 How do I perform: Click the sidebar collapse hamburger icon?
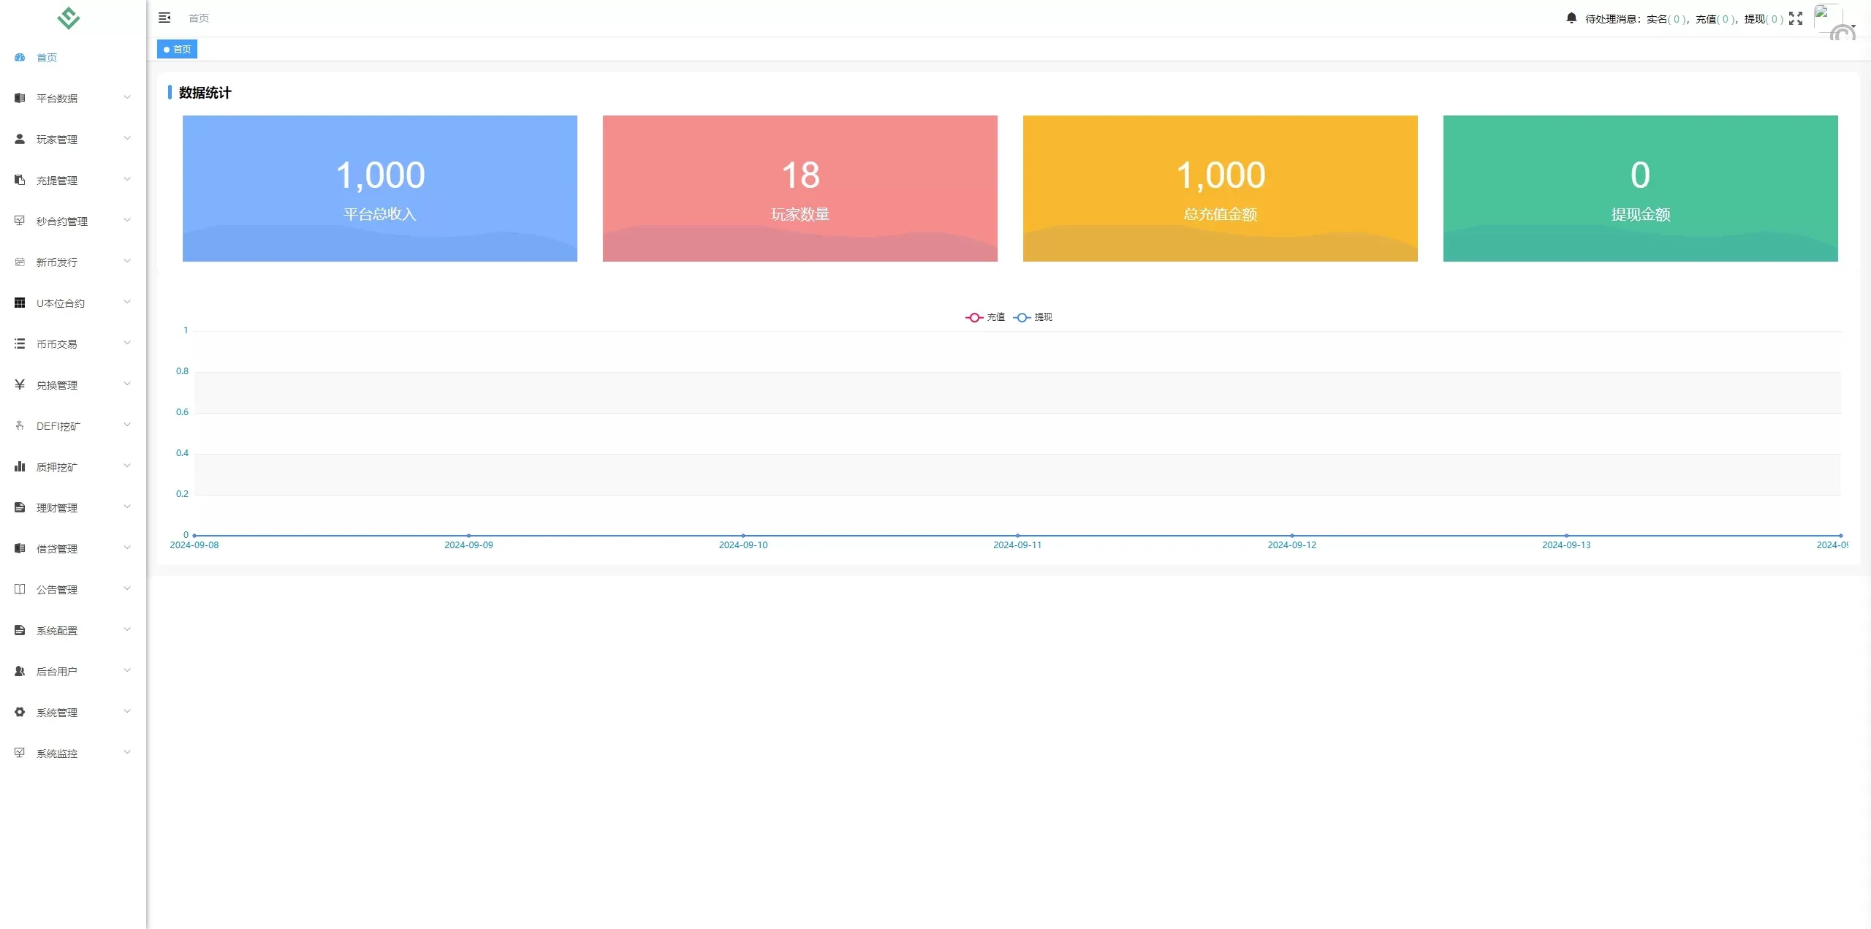click(x=164, y=18)
